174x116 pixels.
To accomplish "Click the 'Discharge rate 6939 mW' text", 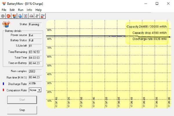I will tap(150, 39).
